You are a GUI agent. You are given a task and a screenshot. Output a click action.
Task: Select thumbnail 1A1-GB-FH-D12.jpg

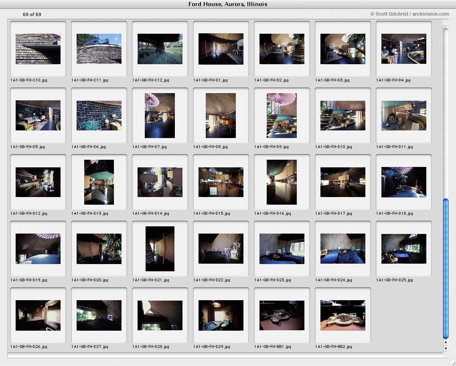pyautogui.click(x=38, y=182)
